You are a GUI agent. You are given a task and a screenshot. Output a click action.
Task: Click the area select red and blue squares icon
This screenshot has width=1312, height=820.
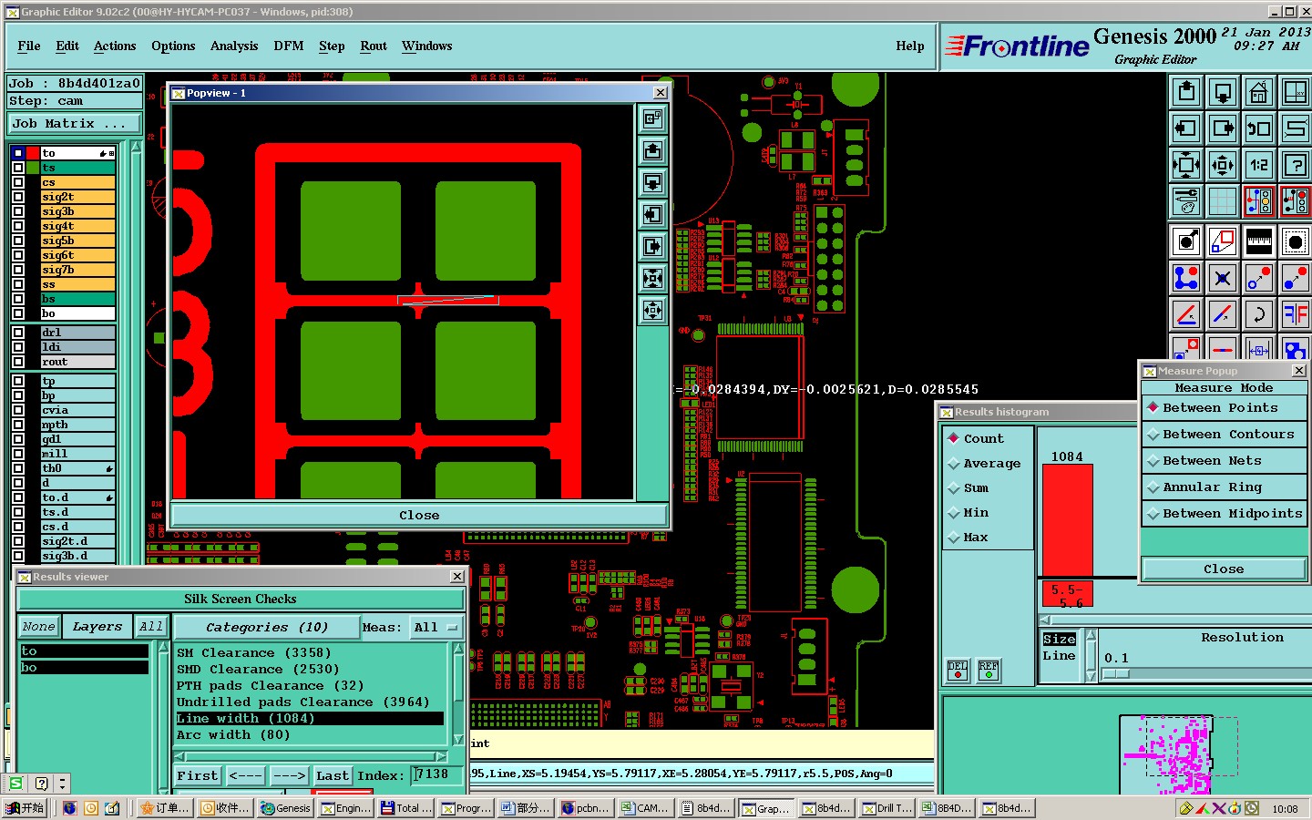coord(1223,241)
